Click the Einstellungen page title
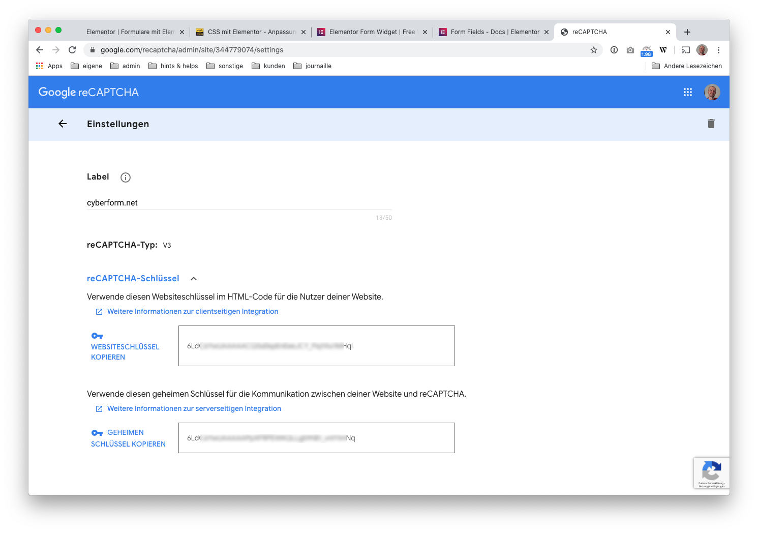The height and width of the screenshot is (533, 758). tap(118, 124)
